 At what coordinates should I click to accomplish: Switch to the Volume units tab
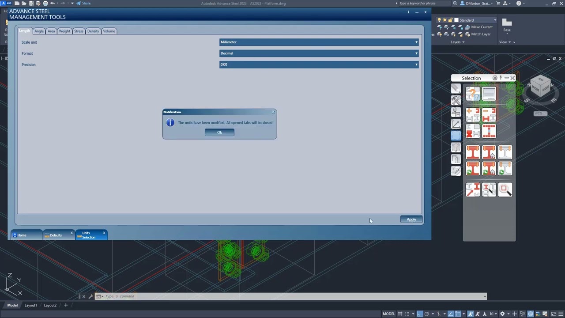coord(109,31)
